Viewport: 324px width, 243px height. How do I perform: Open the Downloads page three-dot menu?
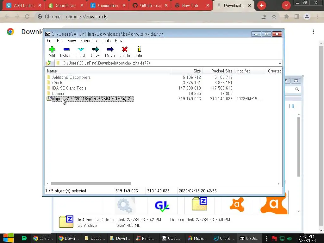(x=313, y=32)
